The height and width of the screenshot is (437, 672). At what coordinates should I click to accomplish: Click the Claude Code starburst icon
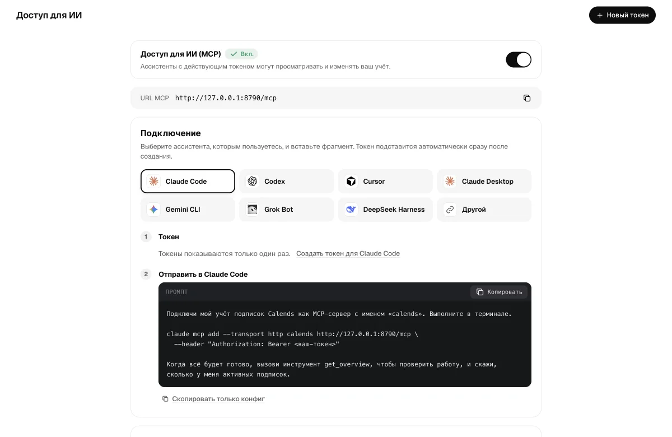[x=153, y=182]
